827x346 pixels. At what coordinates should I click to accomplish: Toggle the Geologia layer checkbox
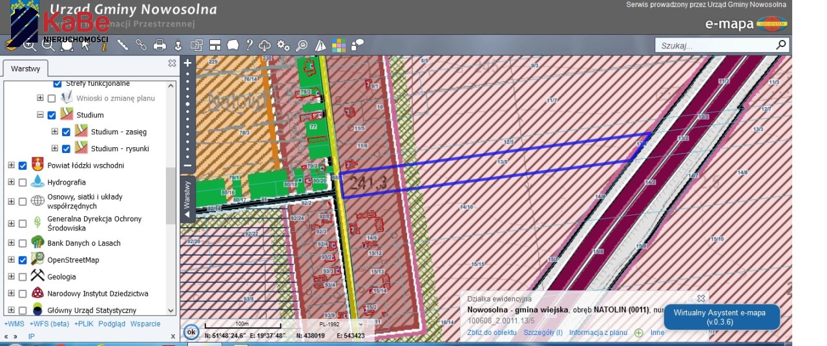pyautogui.click(x=23, y=277)
